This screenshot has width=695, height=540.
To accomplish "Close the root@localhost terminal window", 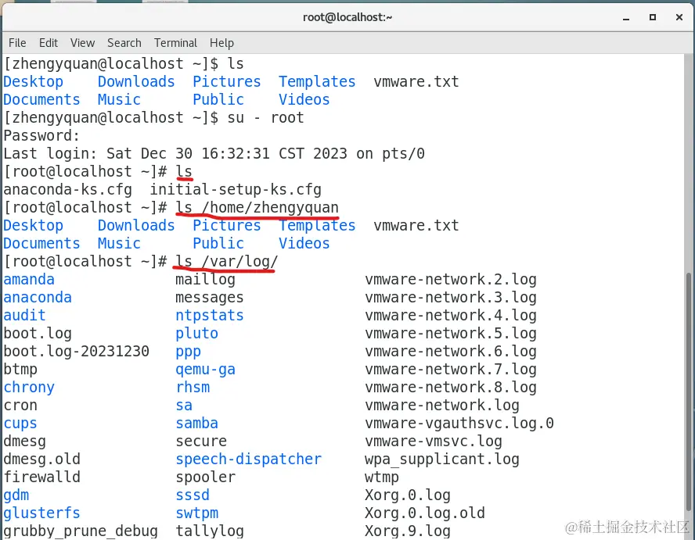I will [x=679, y=17].
